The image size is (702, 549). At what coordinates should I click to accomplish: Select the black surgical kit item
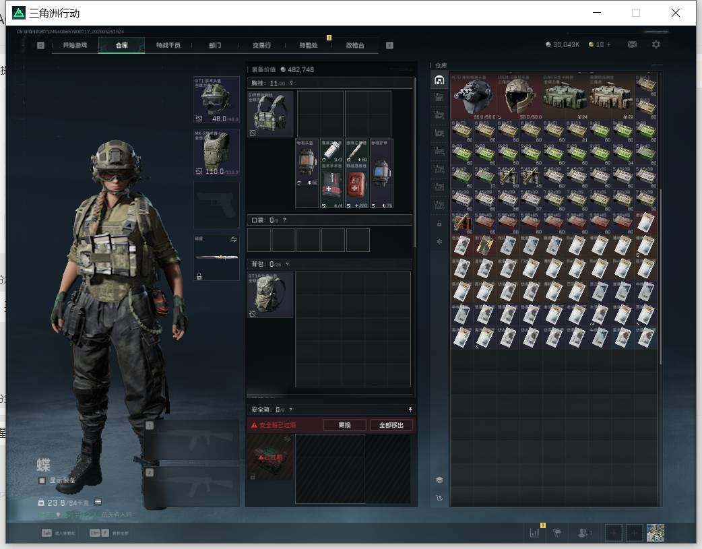pos(331,185)
